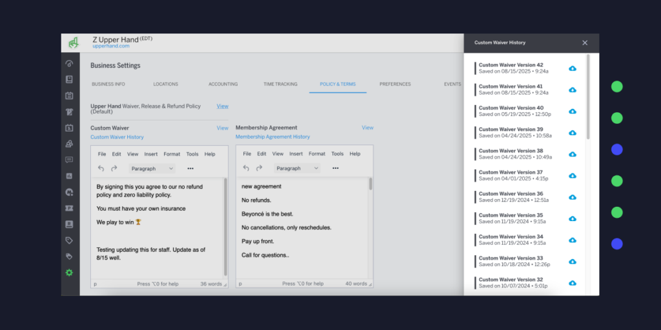Click the people group icon in the sidebar

(69, 144)
